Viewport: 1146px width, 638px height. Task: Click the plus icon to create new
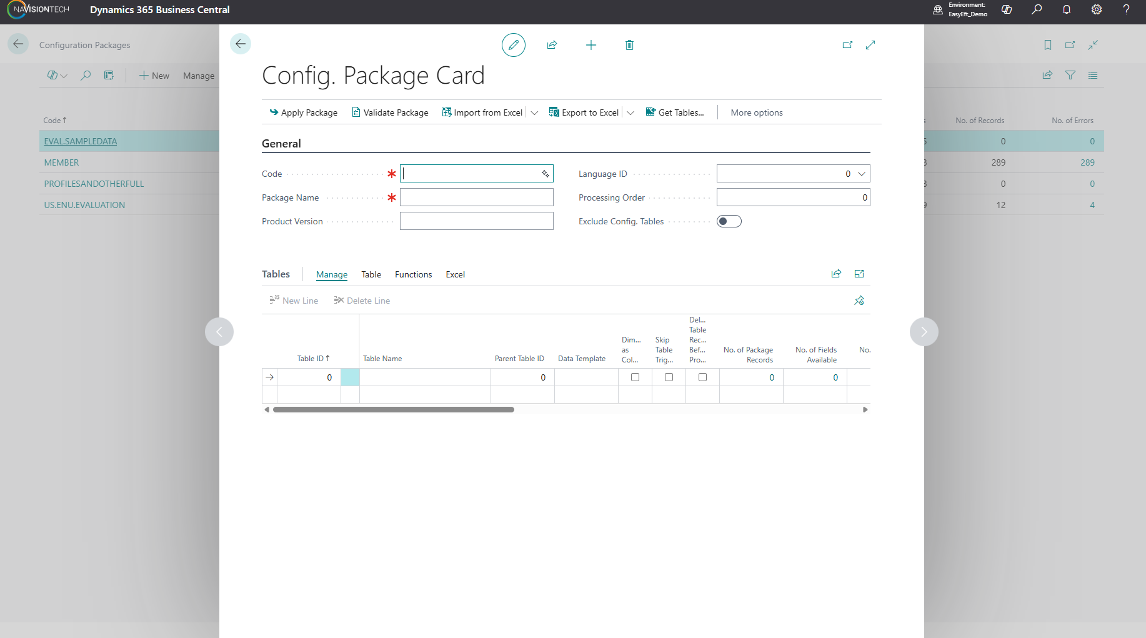pyautogui.click(x=590, y=45)
